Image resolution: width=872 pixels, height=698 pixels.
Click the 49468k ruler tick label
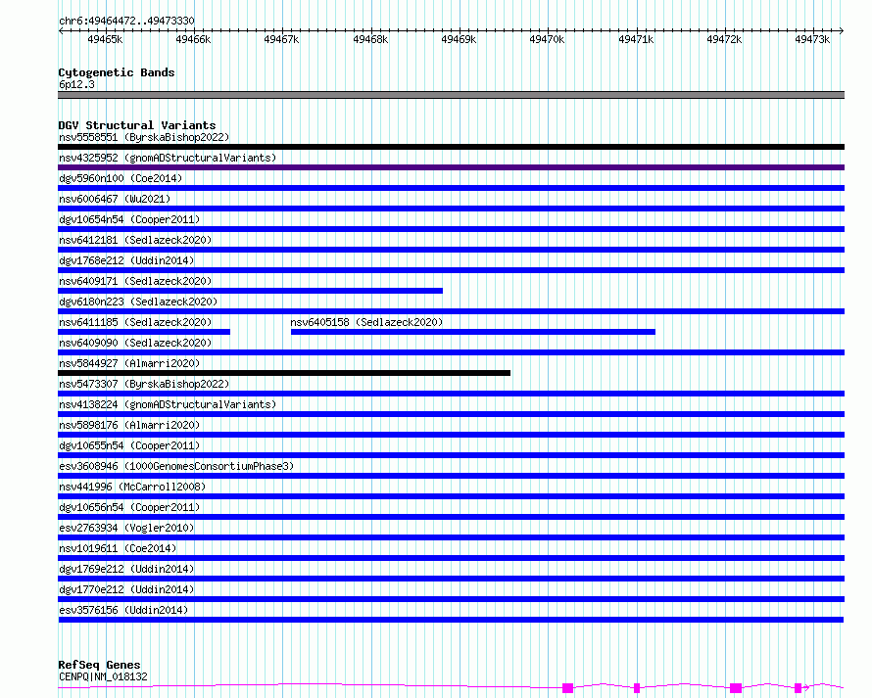point(370,39)
